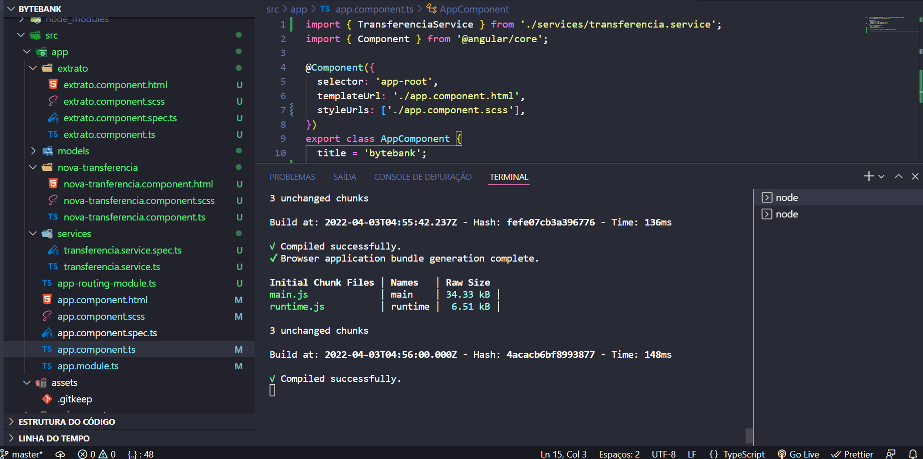Open the new terminal profile dropdown

coord(881,176)
